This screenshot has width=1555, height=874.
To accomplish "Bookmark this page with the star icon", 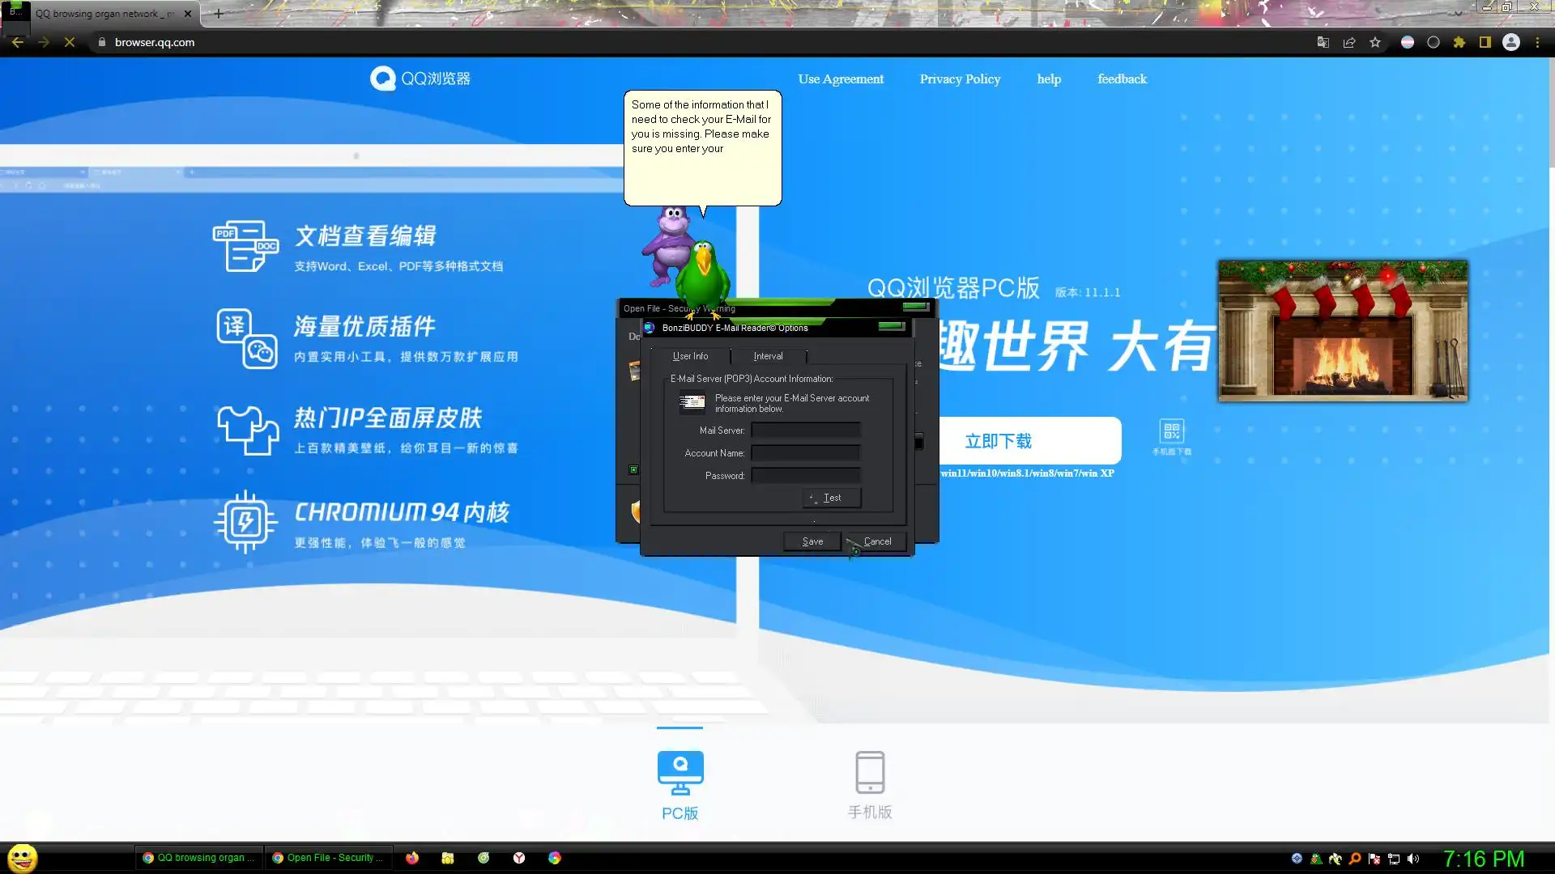I will coord(1375,43).
